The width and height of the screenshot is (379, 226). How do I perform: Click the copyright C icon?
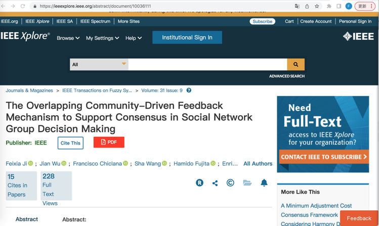coord(230,183)
